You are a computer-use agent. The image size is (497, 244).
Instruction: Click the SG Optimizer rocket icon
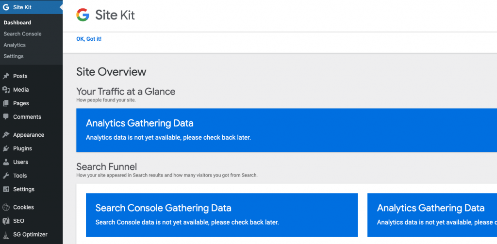point(6,235)
